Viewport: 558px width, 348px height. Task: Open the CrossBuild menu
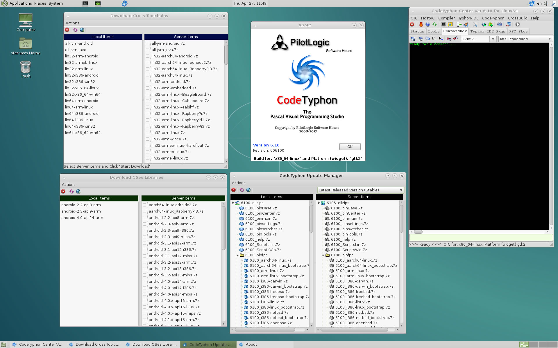[518, 18]
